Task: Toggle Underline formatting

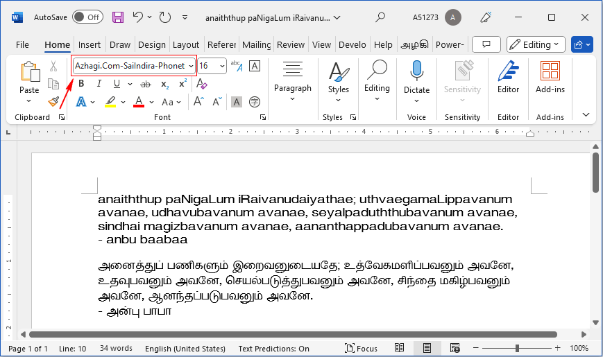Action: [117, 83]
